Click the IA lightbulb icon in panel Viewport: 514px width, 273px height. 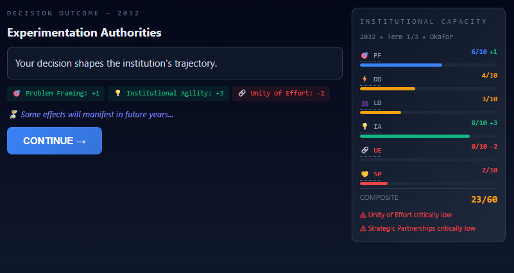(364, 126)
